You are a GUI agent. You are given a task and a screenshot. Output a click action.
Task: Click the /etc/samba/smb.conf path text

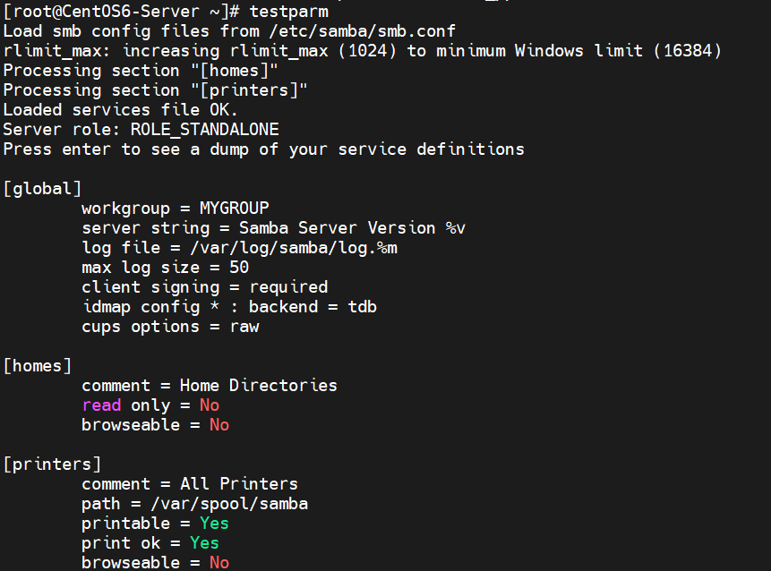pos(363,31)
